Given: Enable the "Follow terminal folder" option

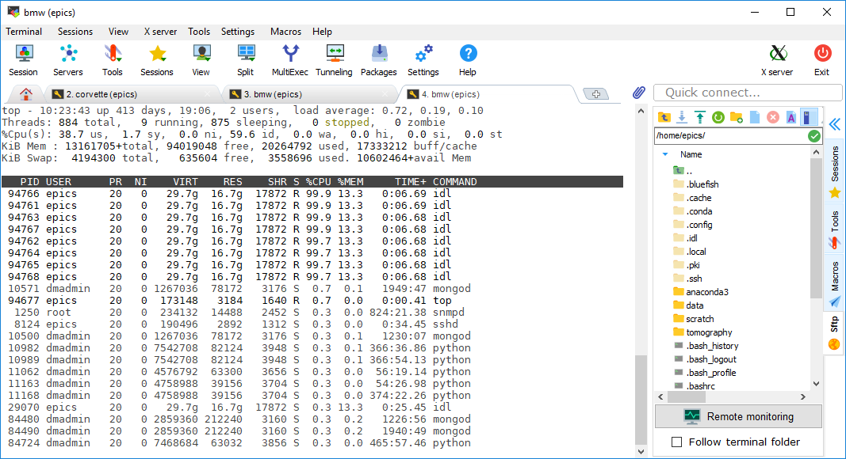Looking at the screenshot, I should click(x=677, y=442).
